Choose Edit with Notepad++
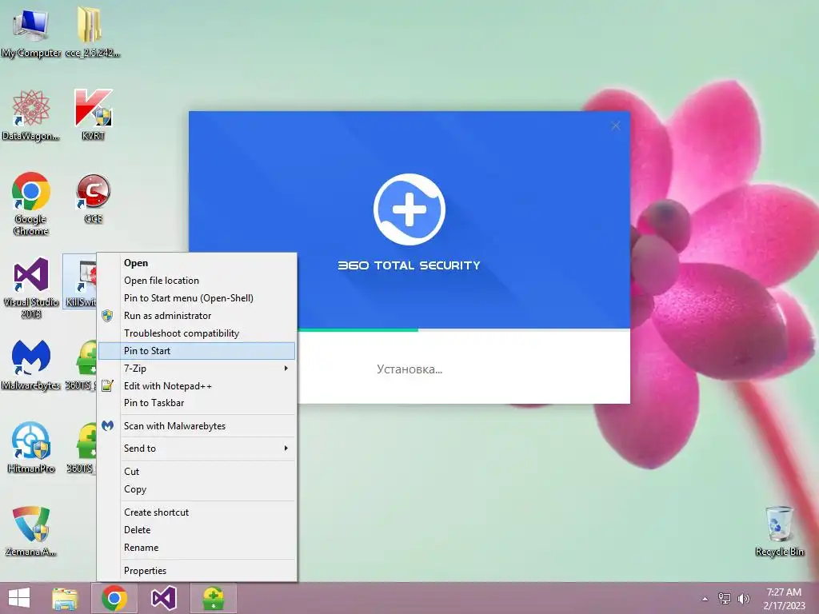 (197, 386)
